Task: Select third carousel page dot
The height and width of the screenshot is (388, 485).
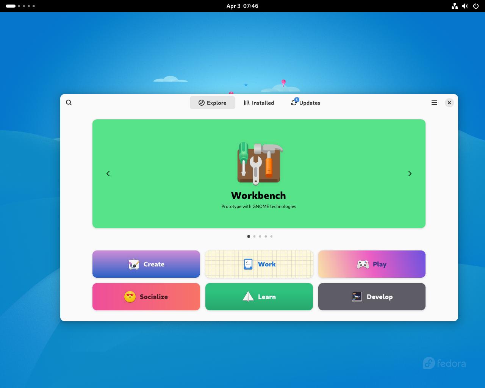Action: click(260, 236)
